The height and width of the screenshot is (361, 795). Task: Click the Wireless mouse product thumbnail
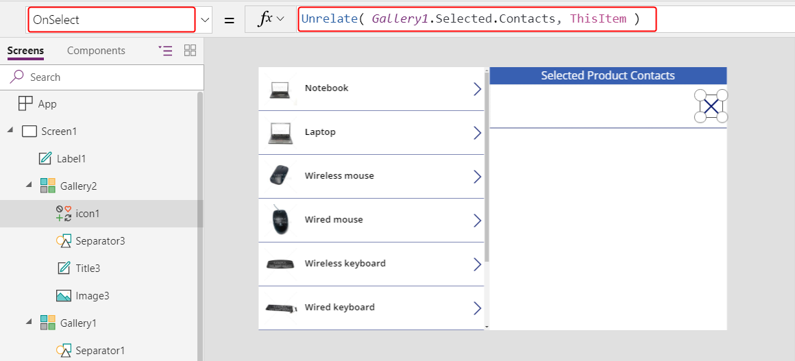(280, 175)
